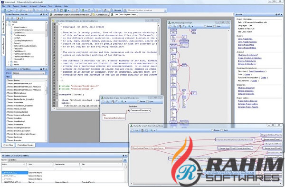285x187 pixels.
Task: Expand the include folder in Project Browser
Action: [x=7, y=22]
